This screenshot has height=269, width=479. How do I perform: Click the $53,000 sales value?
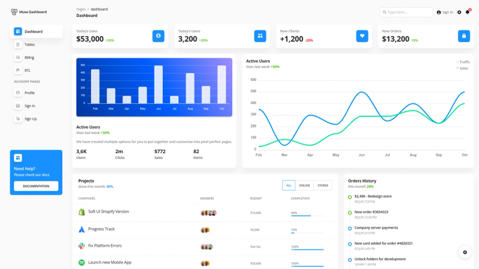tap(90, 39)
